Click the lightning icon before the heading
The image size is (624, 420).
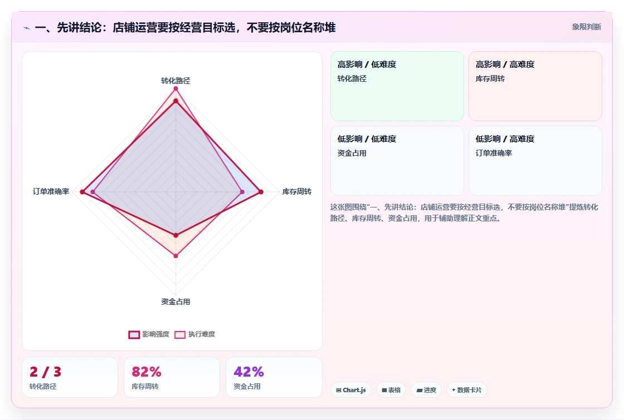point(27,28)
